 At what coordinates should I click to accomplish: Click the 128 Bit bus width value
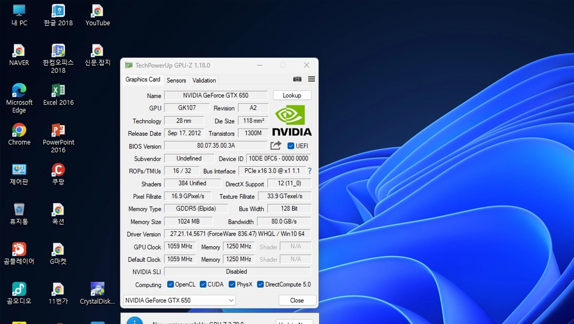pyautogui.click(x=289, y=209)
